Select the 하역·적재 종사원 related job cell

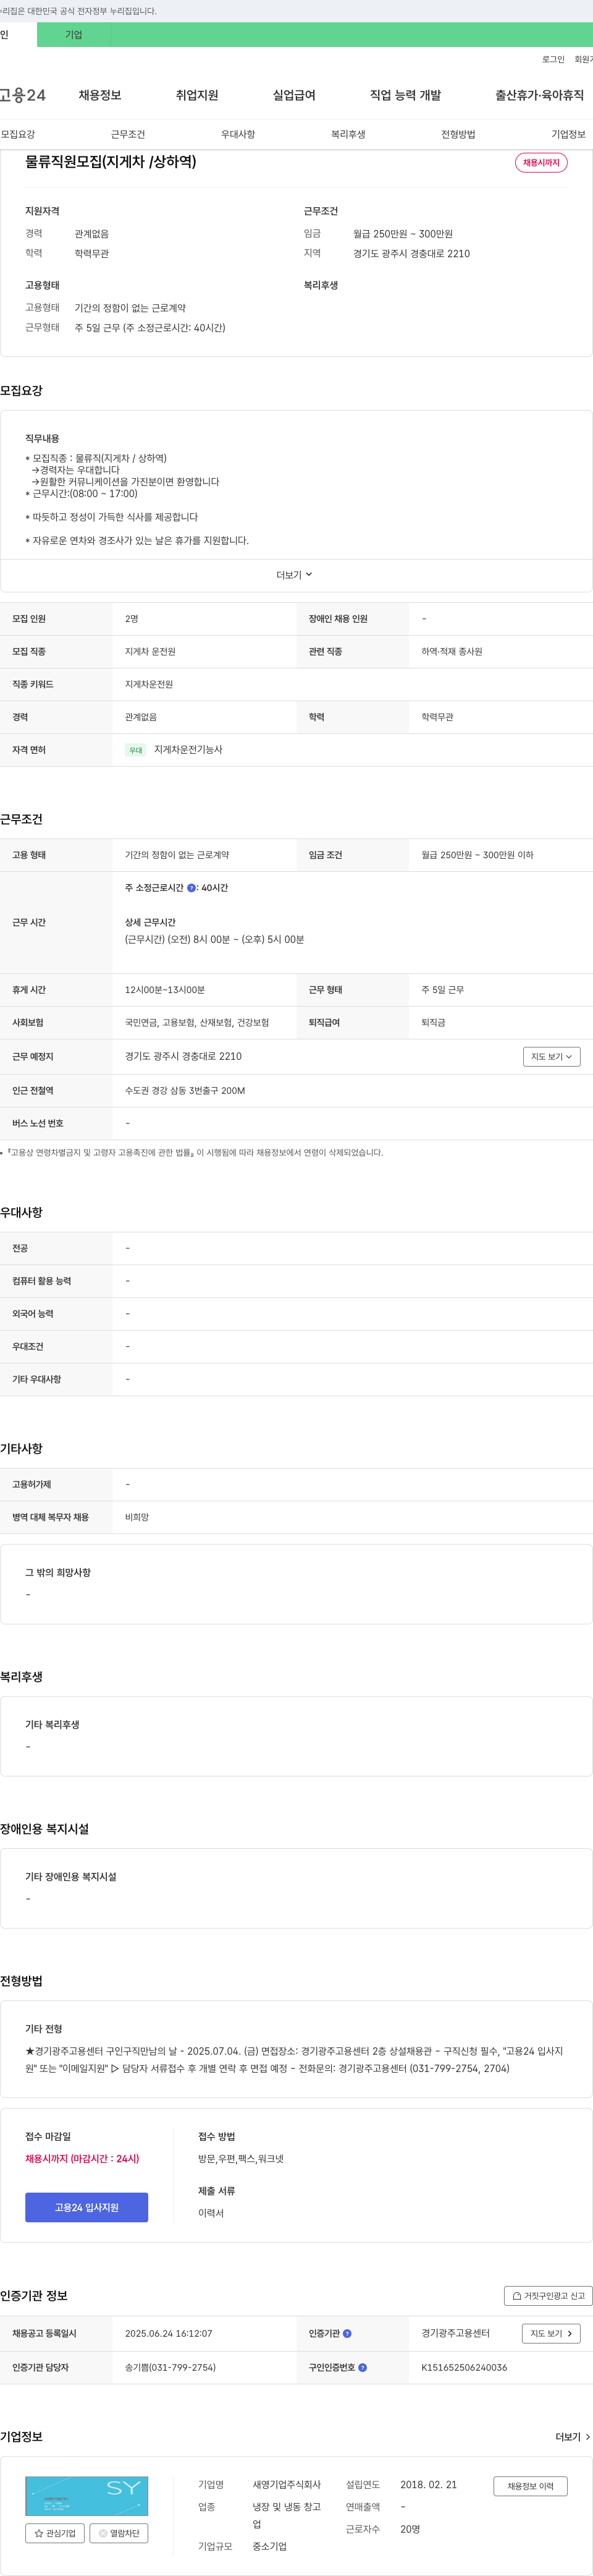tap(452, 652)
